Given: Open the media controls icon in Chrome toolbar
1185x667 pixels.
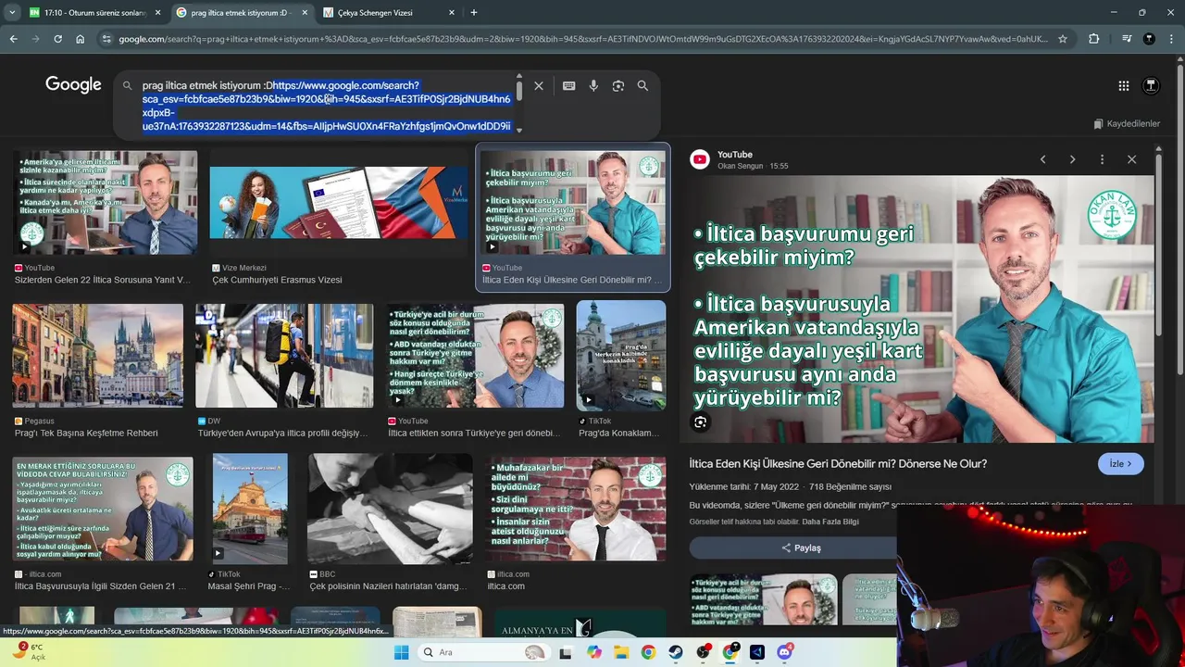Looking at the screenshot, I should (x=1127, y=39).
